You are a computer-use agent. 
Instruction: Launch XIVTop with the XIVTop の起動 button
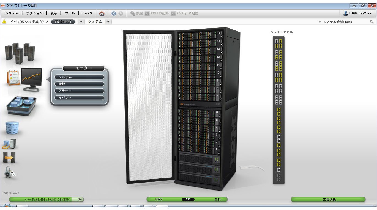pos(184,13)
